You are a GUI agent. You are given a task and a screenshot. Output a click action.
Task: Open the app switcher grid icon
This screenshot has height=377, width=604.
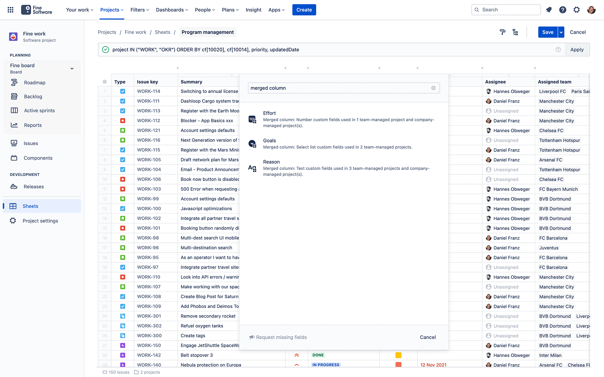(x=10, y=9)
